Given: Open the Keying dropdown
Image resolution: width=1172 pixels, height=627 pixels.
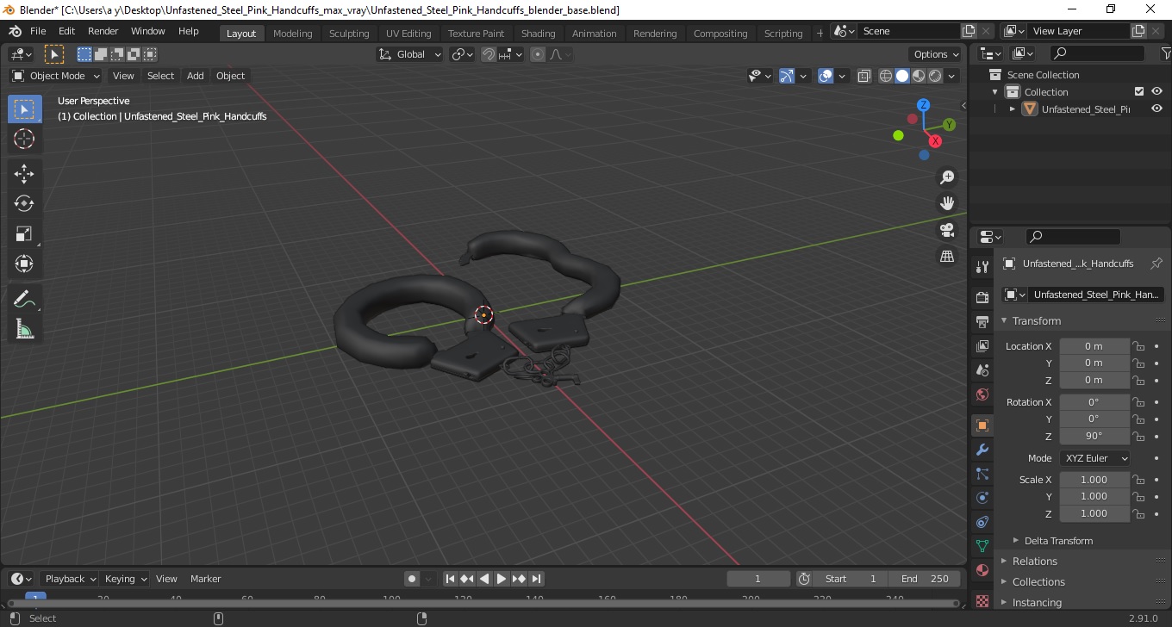Looking at the screenshot, I should [x=125, y=579].
